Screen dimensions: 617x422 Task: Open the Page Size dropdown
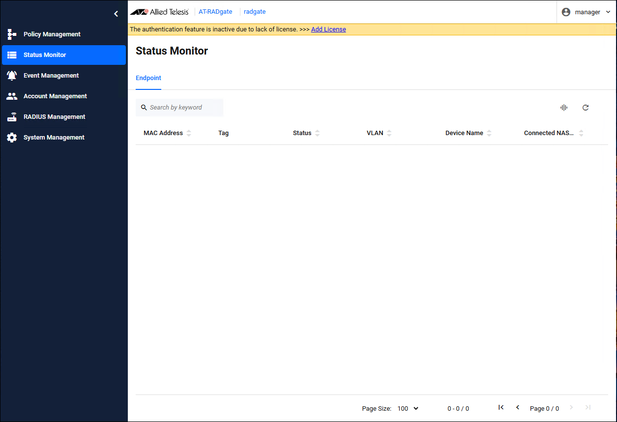tap(408, 408)
